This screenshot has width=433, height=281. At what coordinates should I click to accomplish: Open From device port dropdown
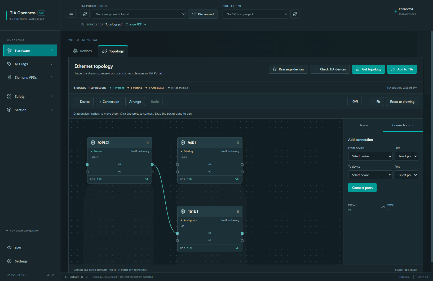pyautogui.click(x=406, y=156)
